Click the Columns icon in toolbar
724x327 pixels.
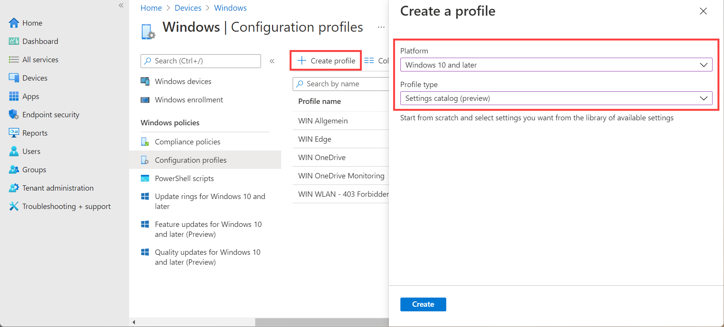coord(369,60)
